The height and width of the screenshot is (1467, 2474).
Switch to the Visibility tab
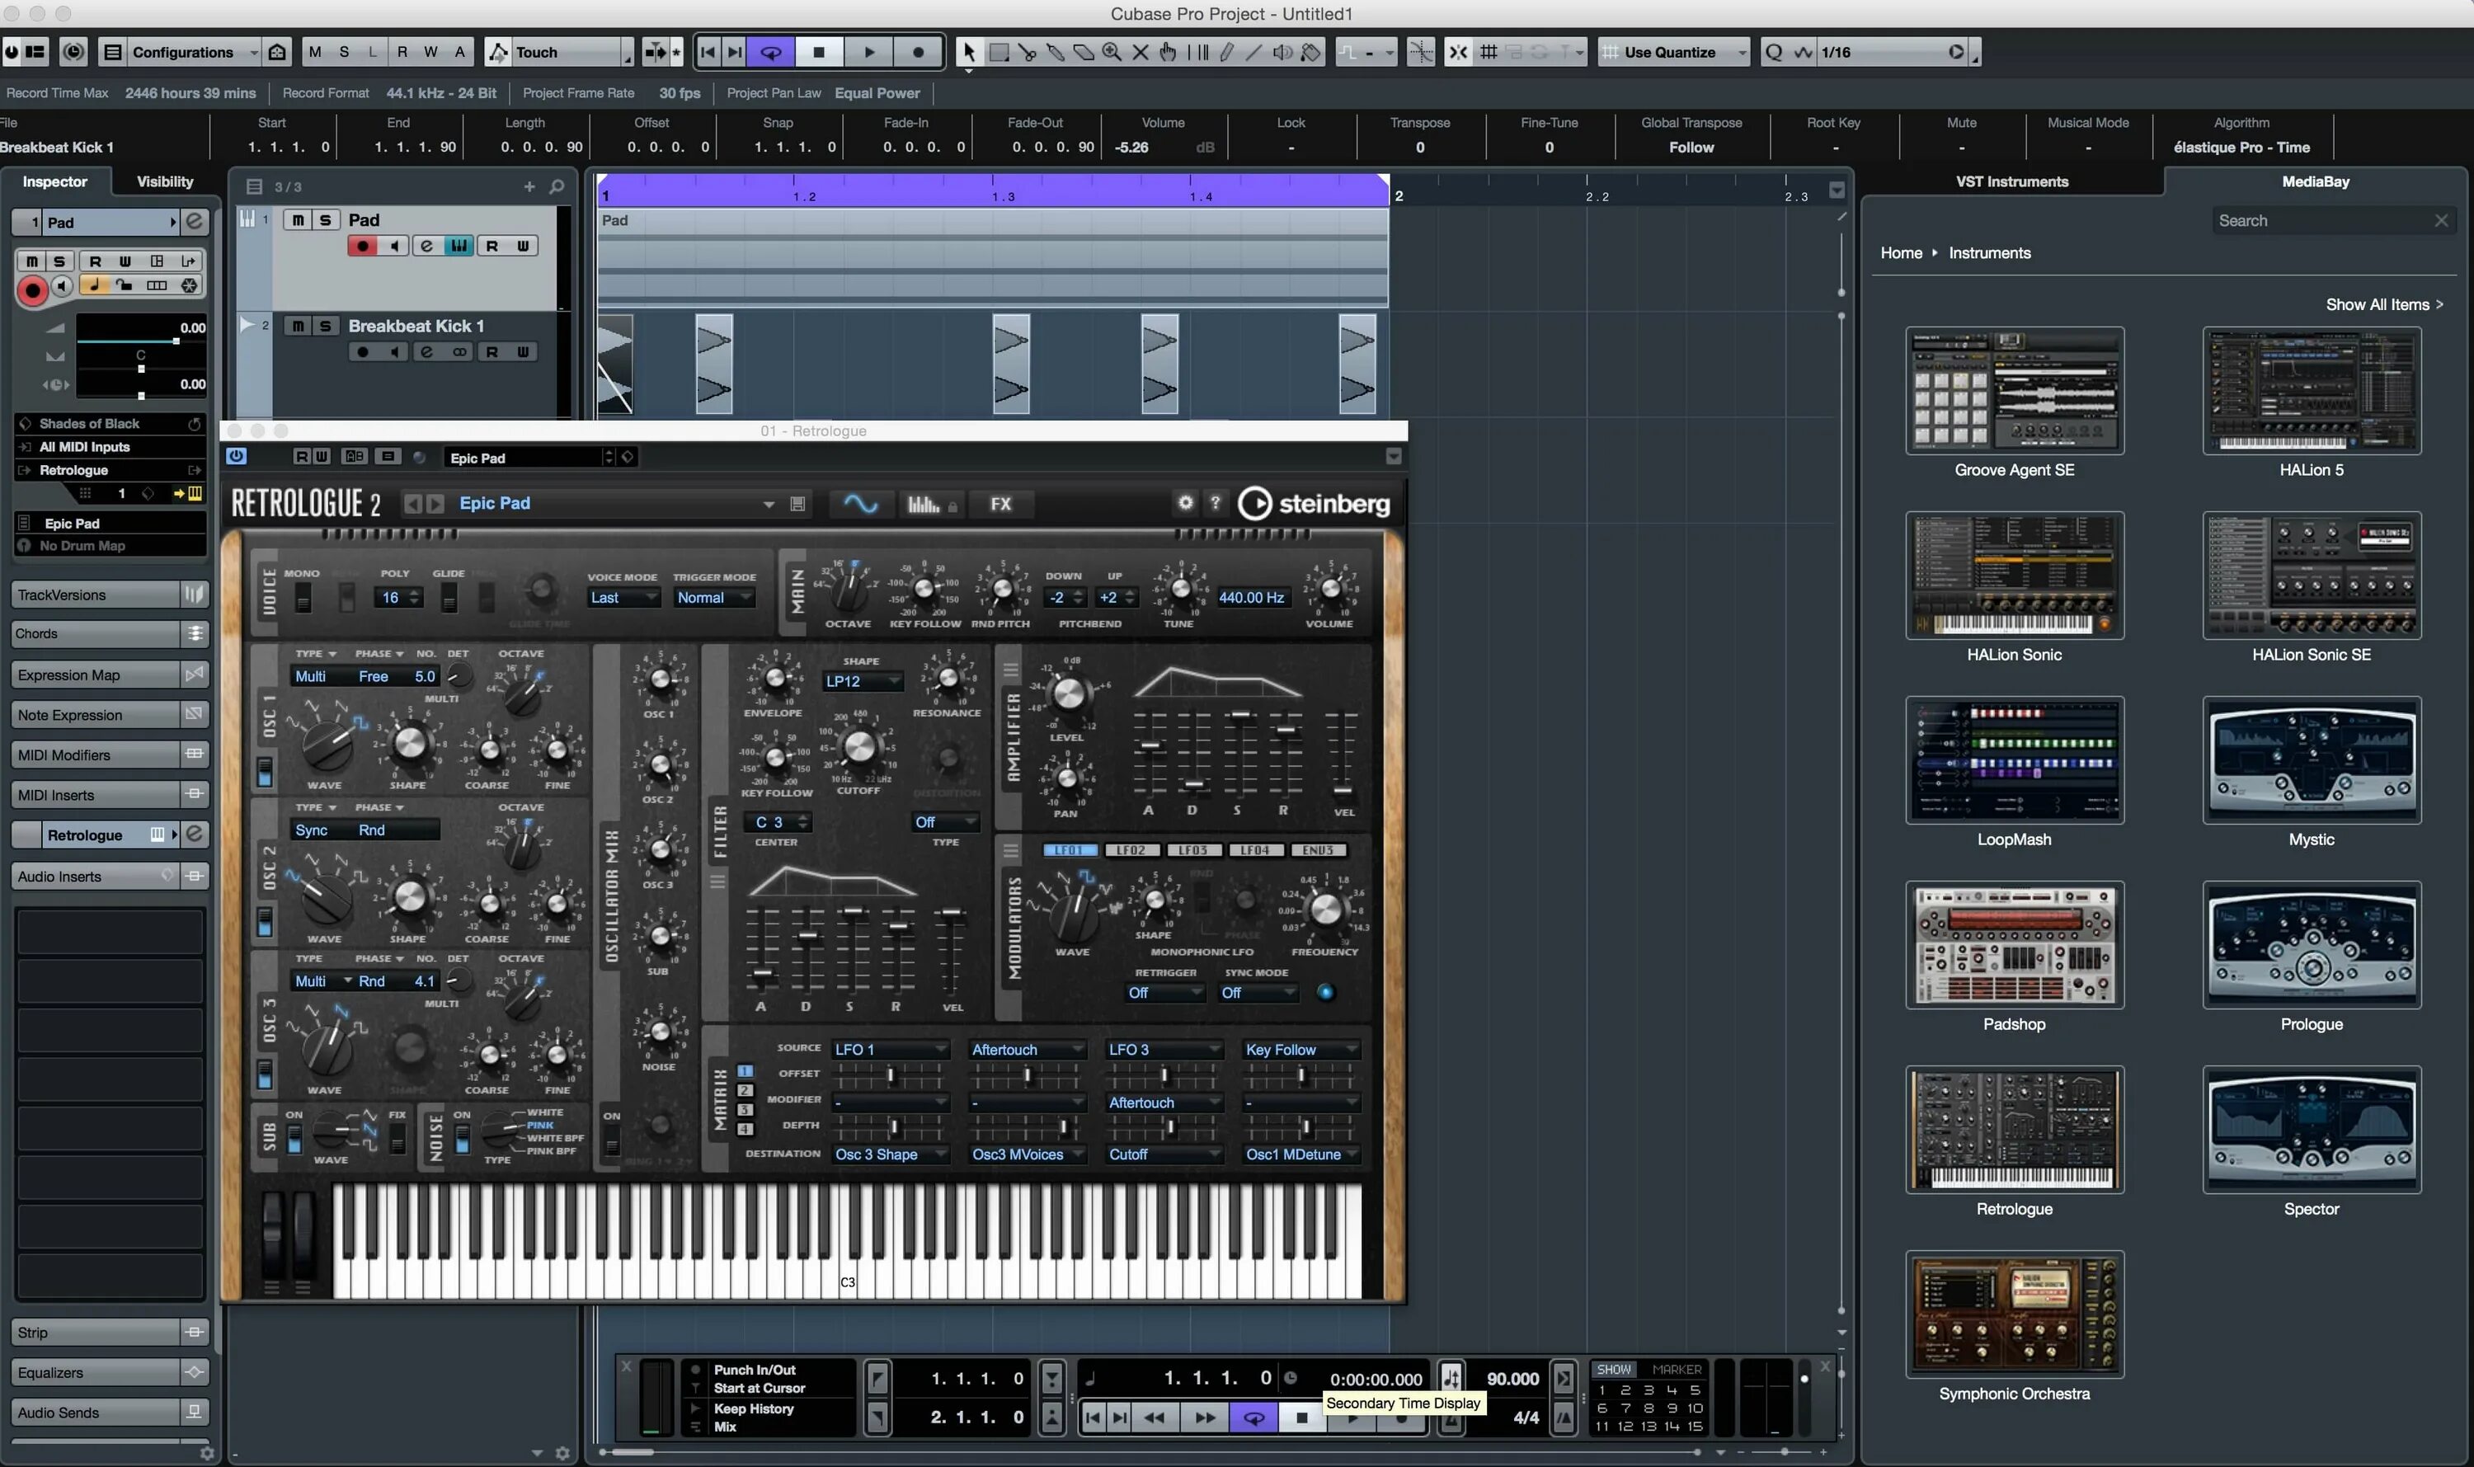[x=165, y=182]
